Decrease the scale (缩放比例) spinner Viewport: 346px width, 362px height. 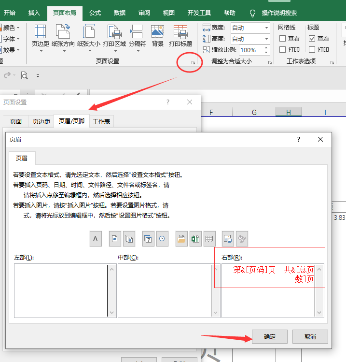[x=266, y=53]
